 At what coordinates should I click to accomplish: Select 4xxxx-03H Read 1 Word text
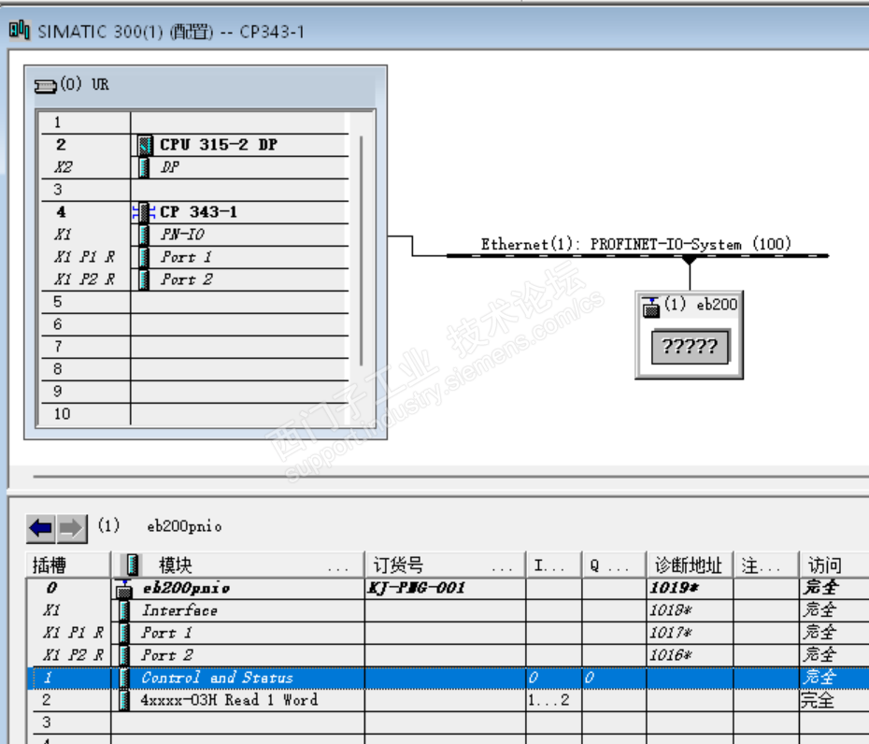point(230,700)
